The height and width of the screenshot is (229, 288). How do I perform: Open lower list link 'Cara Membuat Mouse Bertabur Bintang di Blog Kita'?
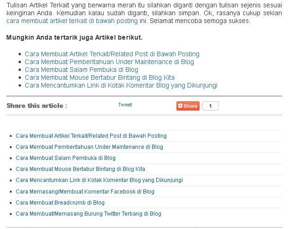coord(80,169)
